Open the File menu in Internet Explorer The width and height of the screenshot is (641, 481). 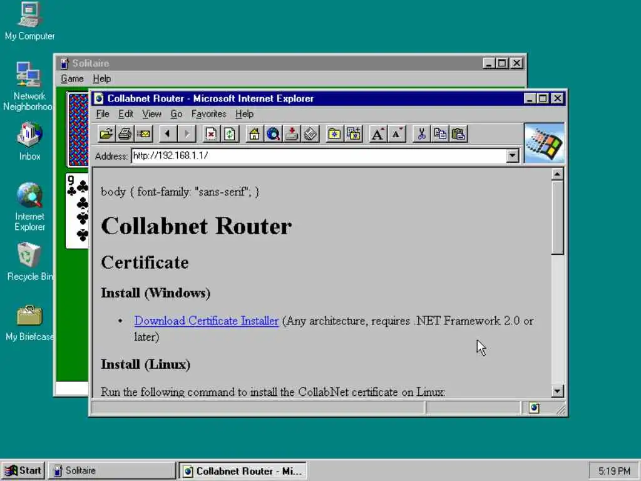click(x=102, y=114)
